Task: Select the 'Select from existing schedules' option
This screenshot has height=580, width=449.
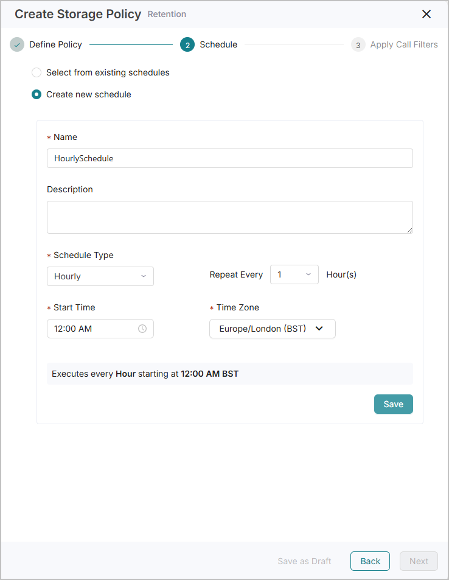Action: pyautogui.click(x=37, y=72)
